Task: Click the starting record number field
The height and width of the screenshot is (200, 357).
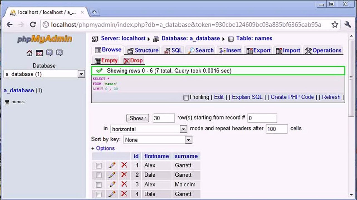Action: coord(262,118)
